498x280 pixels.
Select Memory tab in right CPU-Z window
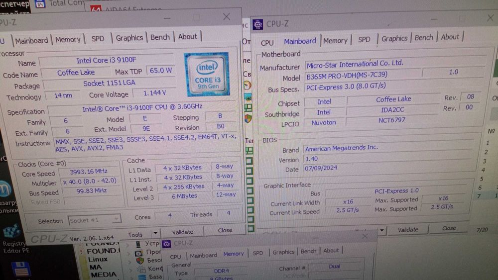coord(335,41)
